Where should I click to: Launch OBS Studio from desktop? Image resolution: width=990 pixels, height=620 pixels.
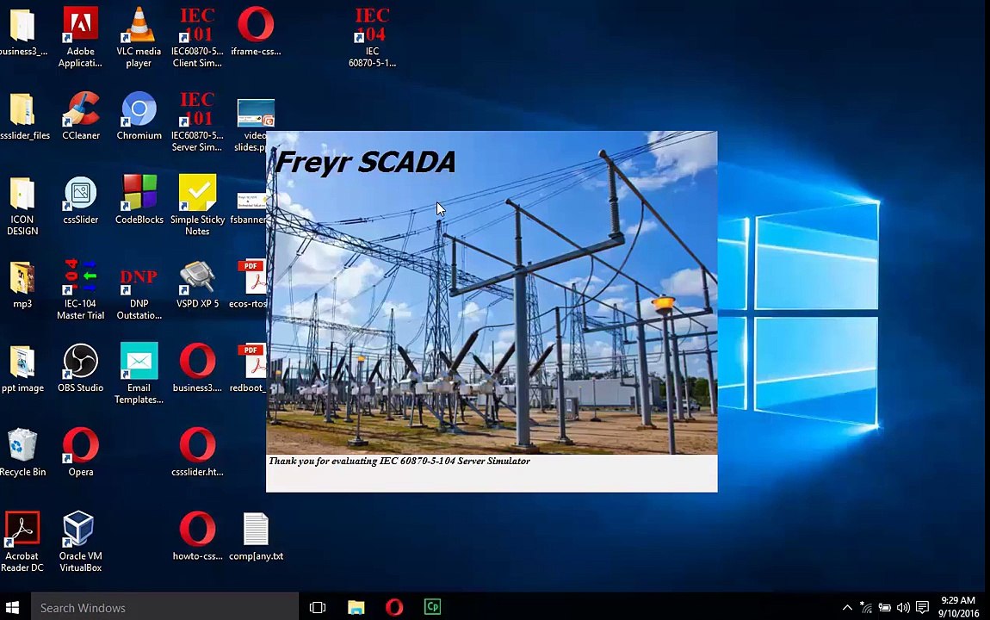[80, 368]
